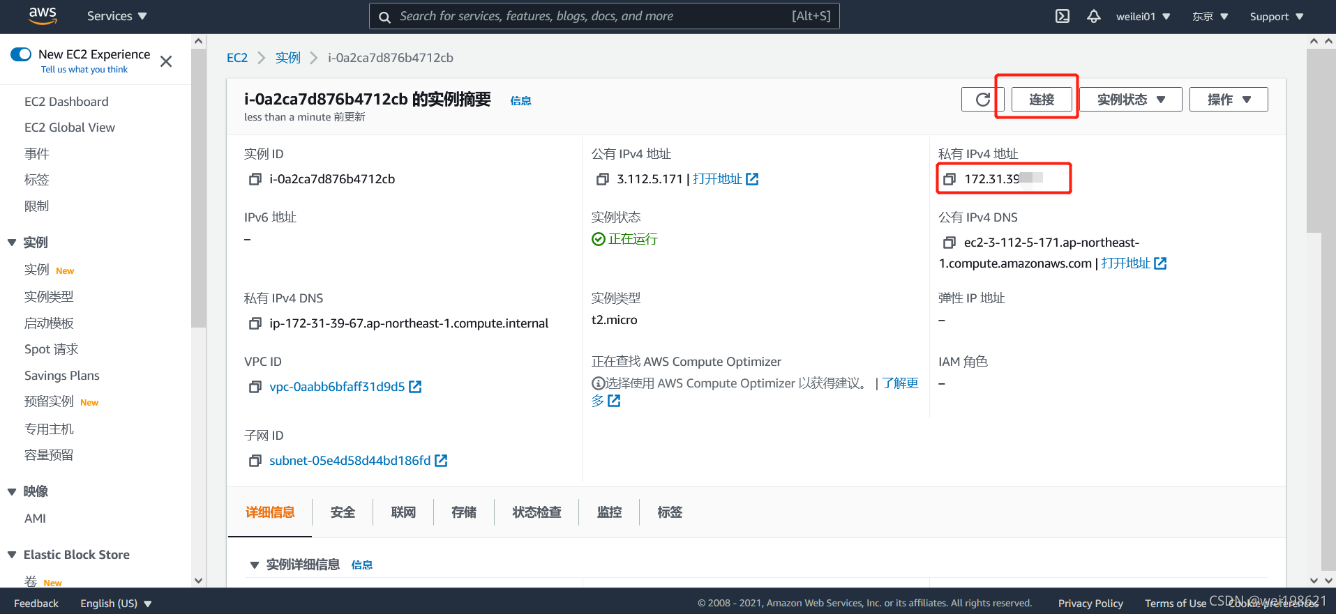Image resolution: width=1336 pixels, height=614 pixels.
Task: Collapse the 实例 sidebar section
Action: pos(12,243)
